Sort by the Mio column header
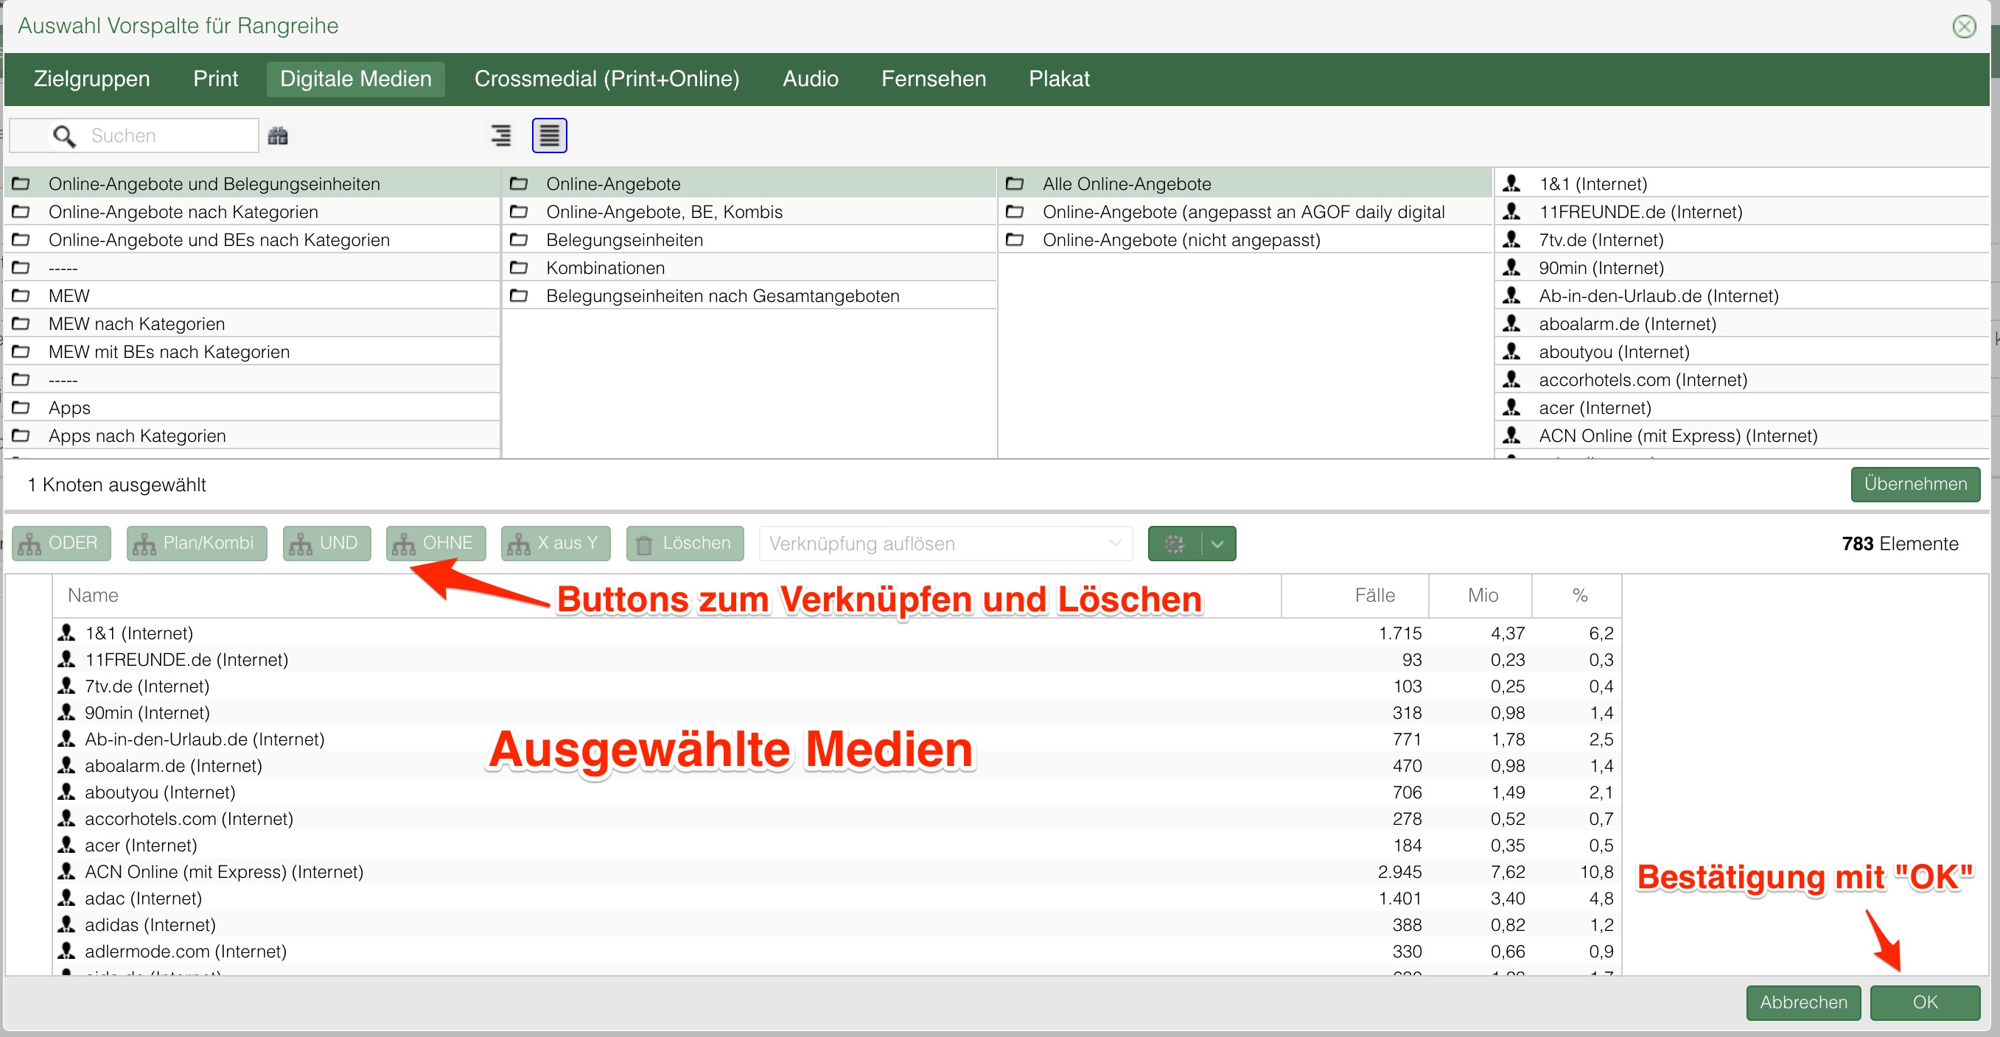 coord(1480,595)
